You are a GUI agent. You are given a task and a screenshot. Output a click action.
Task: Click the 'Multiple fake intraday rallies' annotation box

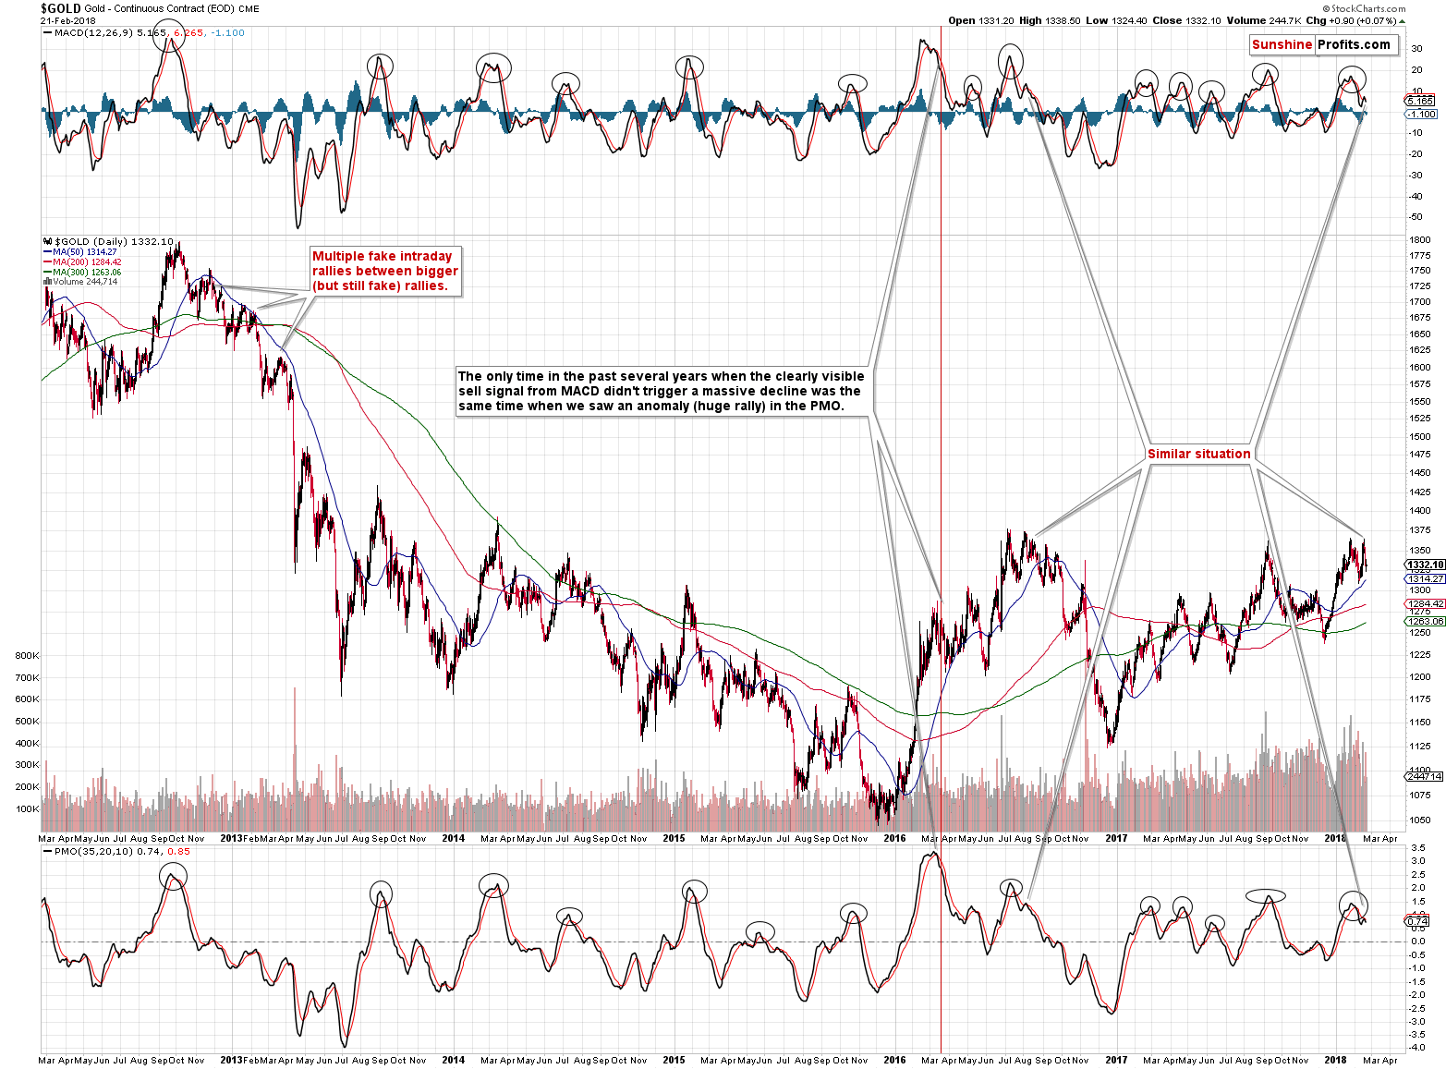coord(385,271)
